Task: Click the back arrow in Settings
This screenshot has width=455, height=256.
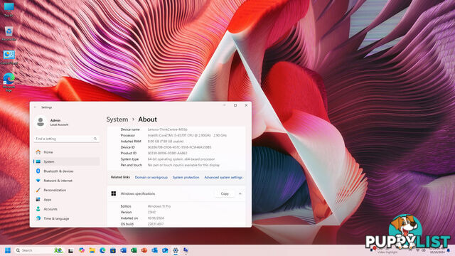Action: [x=35, y=107]
